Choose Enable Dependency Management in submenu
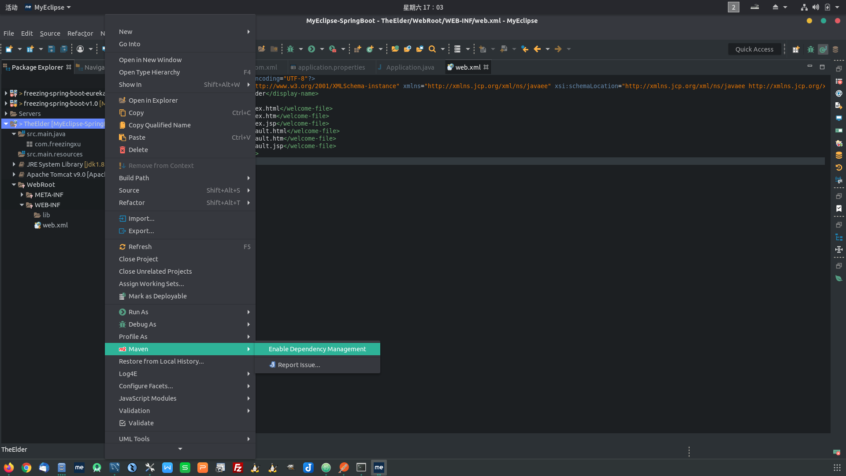846x476 pixels. click(317, 349)
